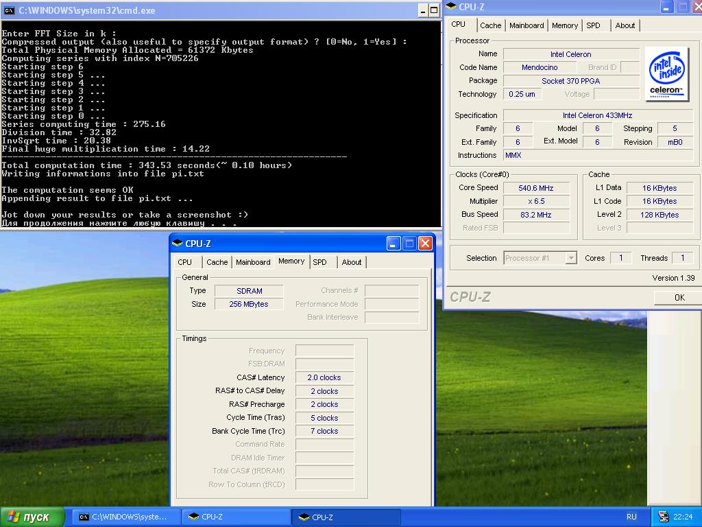
Task: Open the Start menu (пуск)
Action: pos(32,517)
